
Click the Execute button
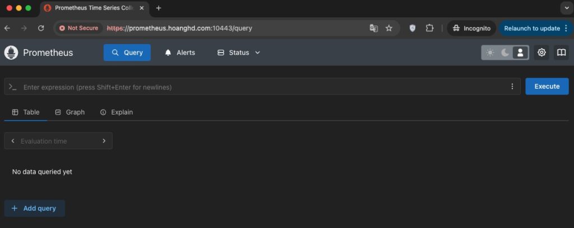547,87
